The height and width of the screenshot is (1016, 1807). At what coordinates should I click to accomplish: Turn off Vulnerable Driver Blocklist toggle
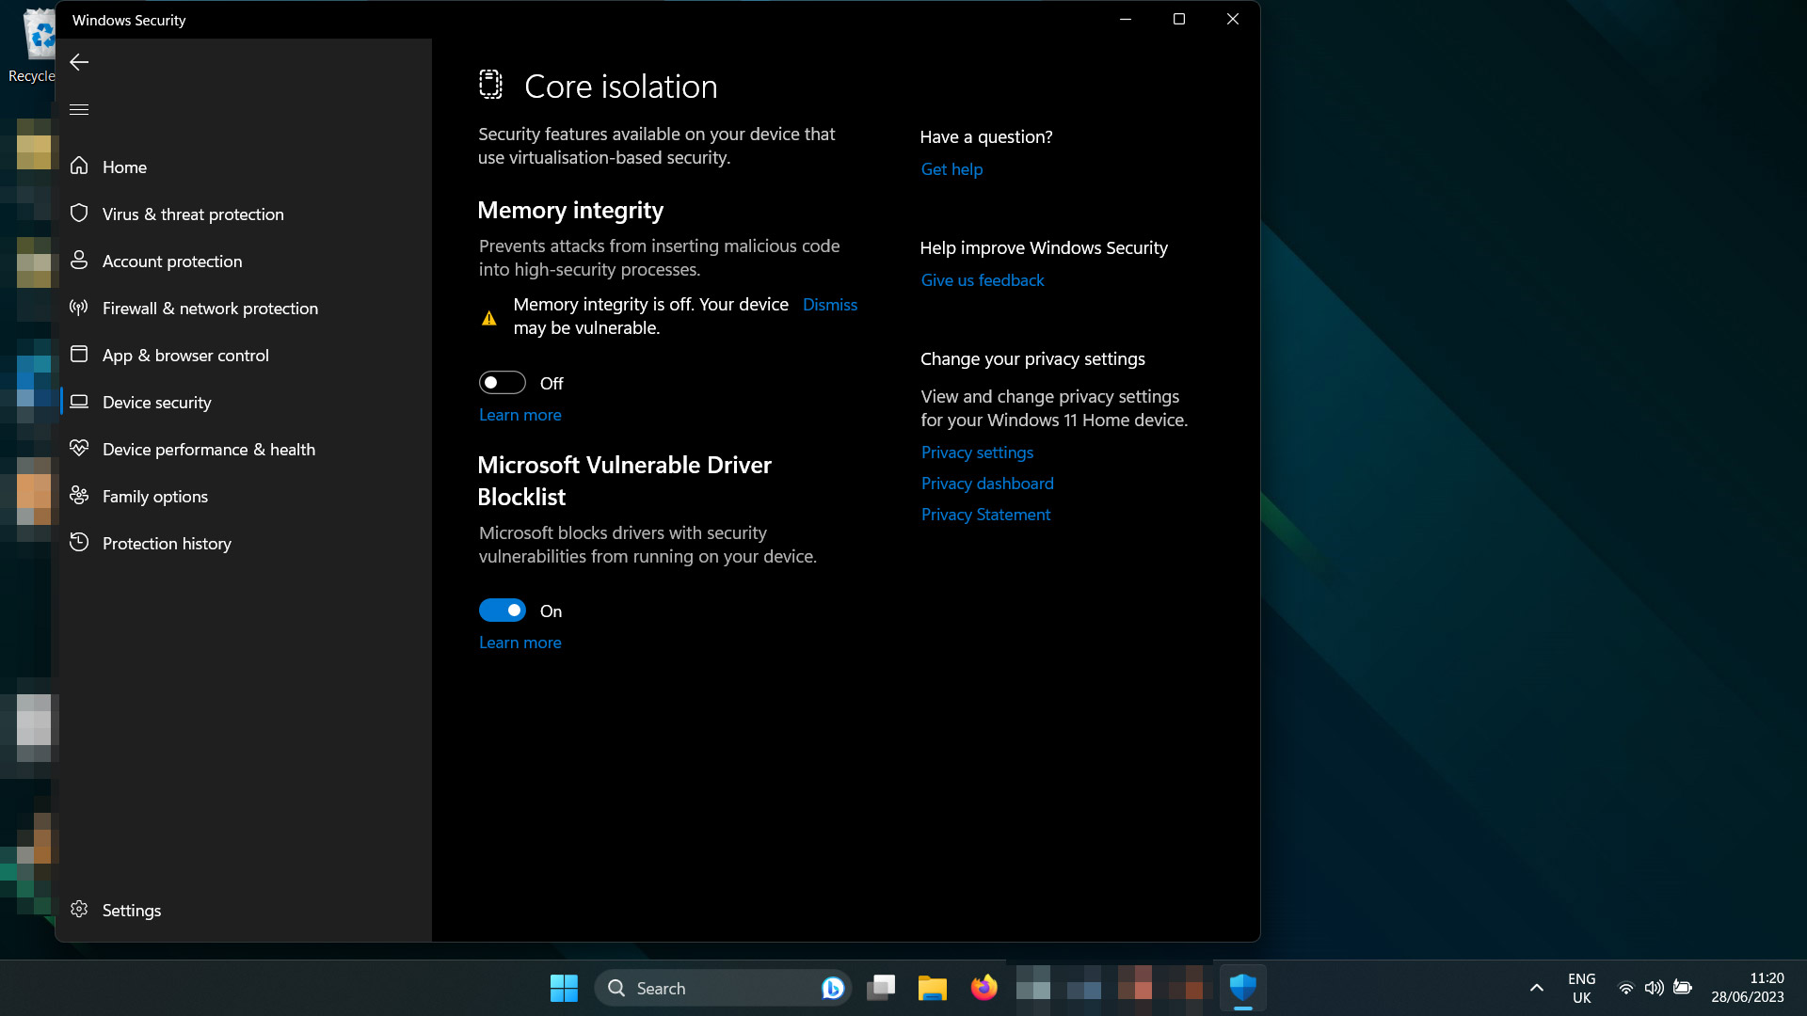click(502, 611)
